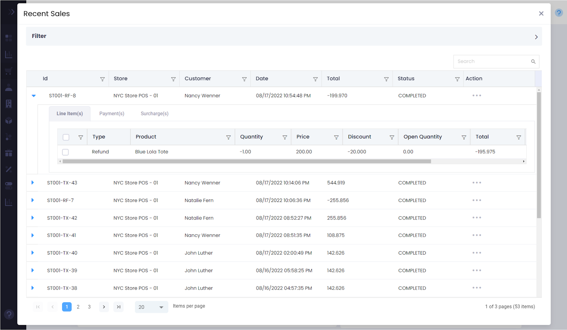Switch to the Surcharge(s) tab
Image resolution: width=567 pixels, height=330 pixels.
tap(155, 114)
